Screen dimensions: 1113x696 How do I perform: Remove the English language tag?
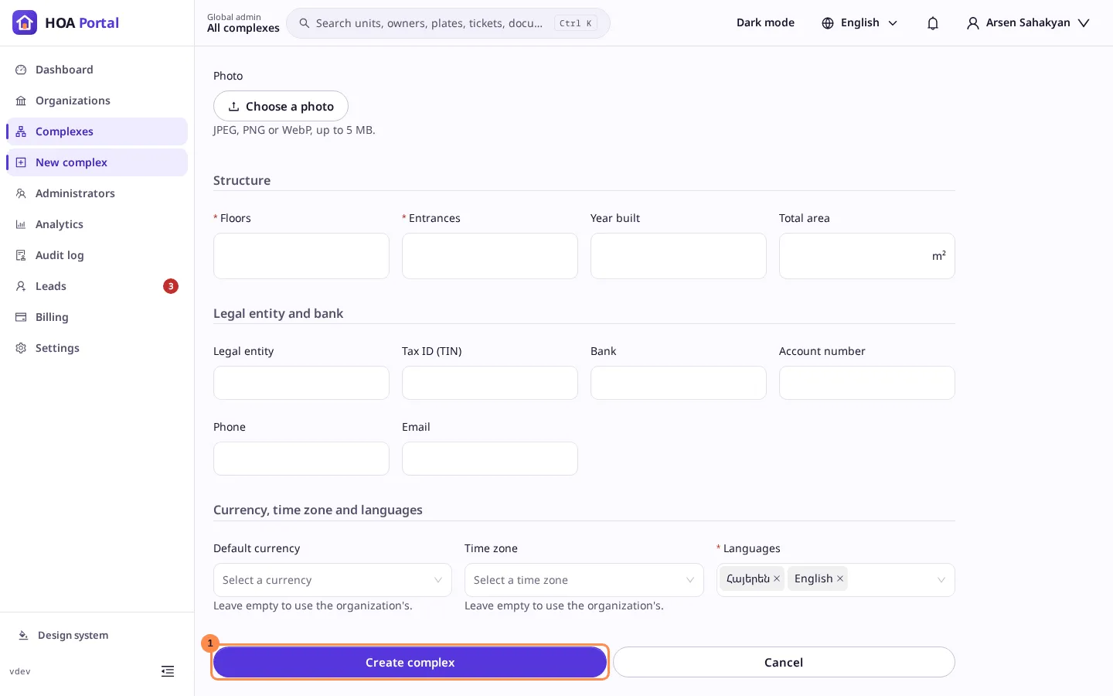click(x=840, y=578)
